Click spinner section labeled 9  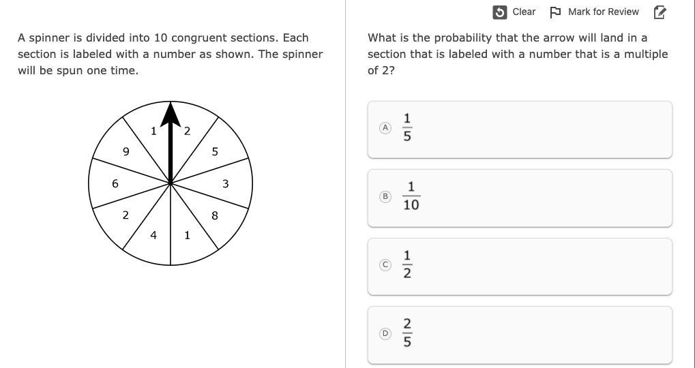coord(125,151)
